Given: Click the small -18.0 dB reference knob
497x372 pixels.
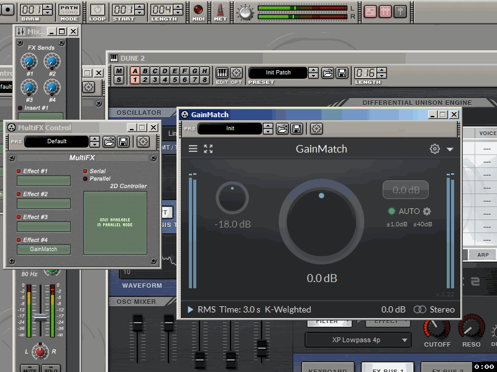Looking at the screenshot, I should (x=232, y=198).
